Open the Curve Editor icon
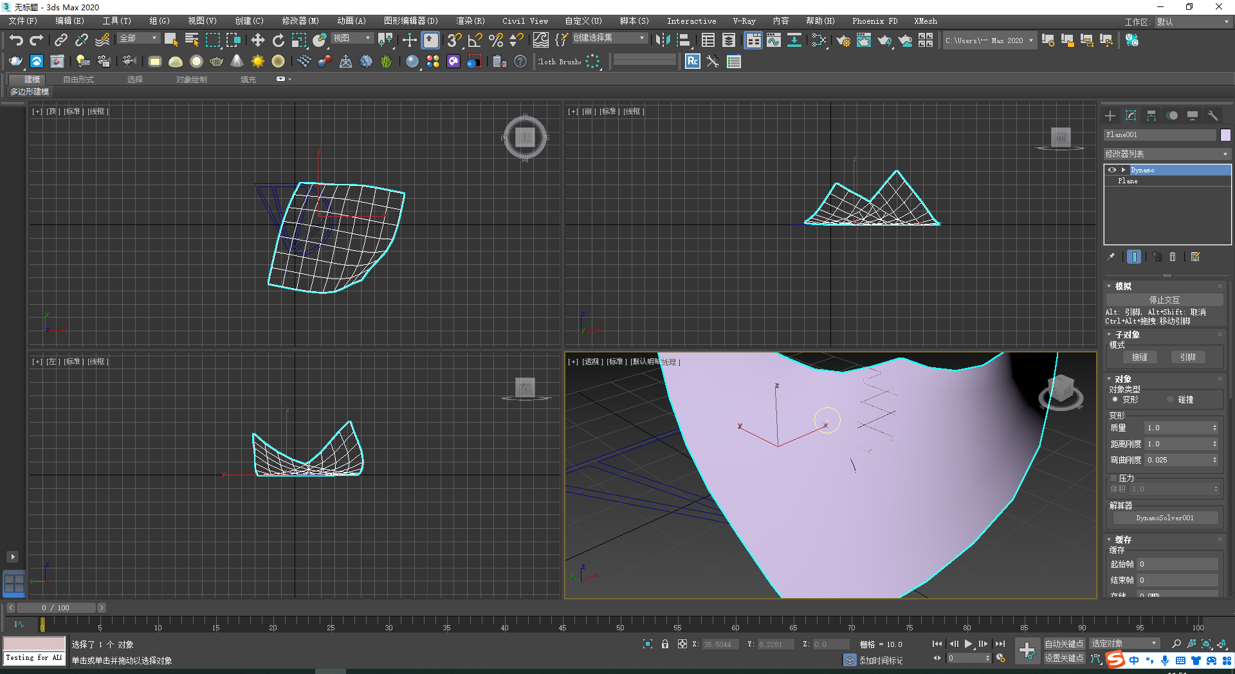This screenshot has width=1235, height=674. tap(773, 40)
